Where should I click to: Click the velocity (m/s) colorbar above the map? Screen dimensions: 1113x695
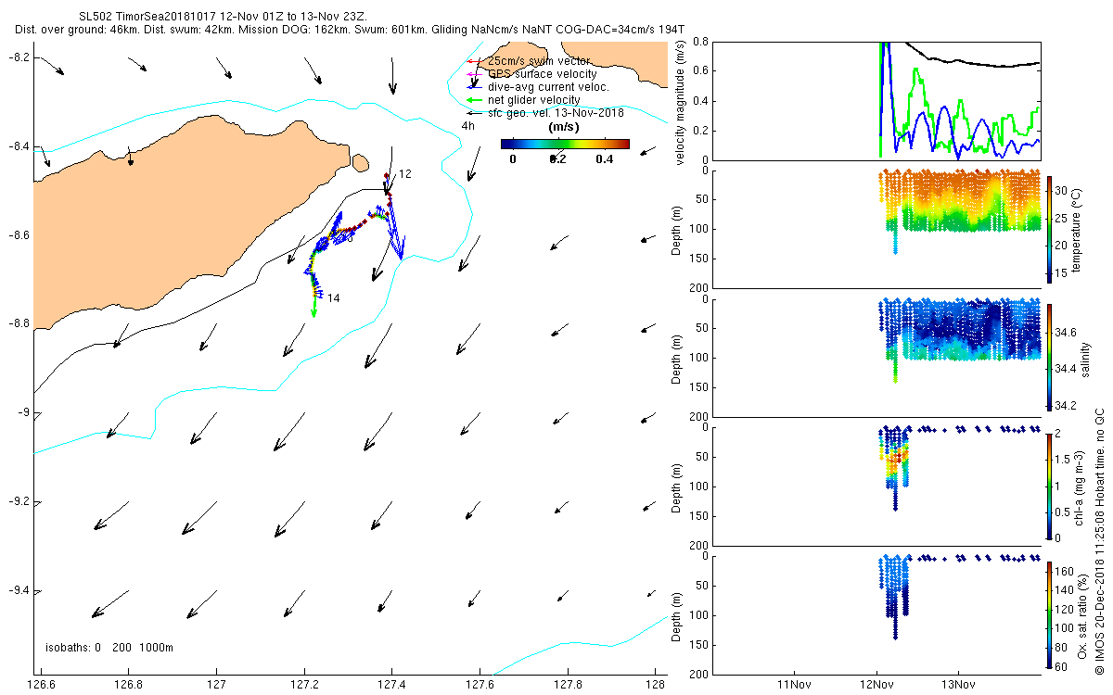tap(565, 144)
